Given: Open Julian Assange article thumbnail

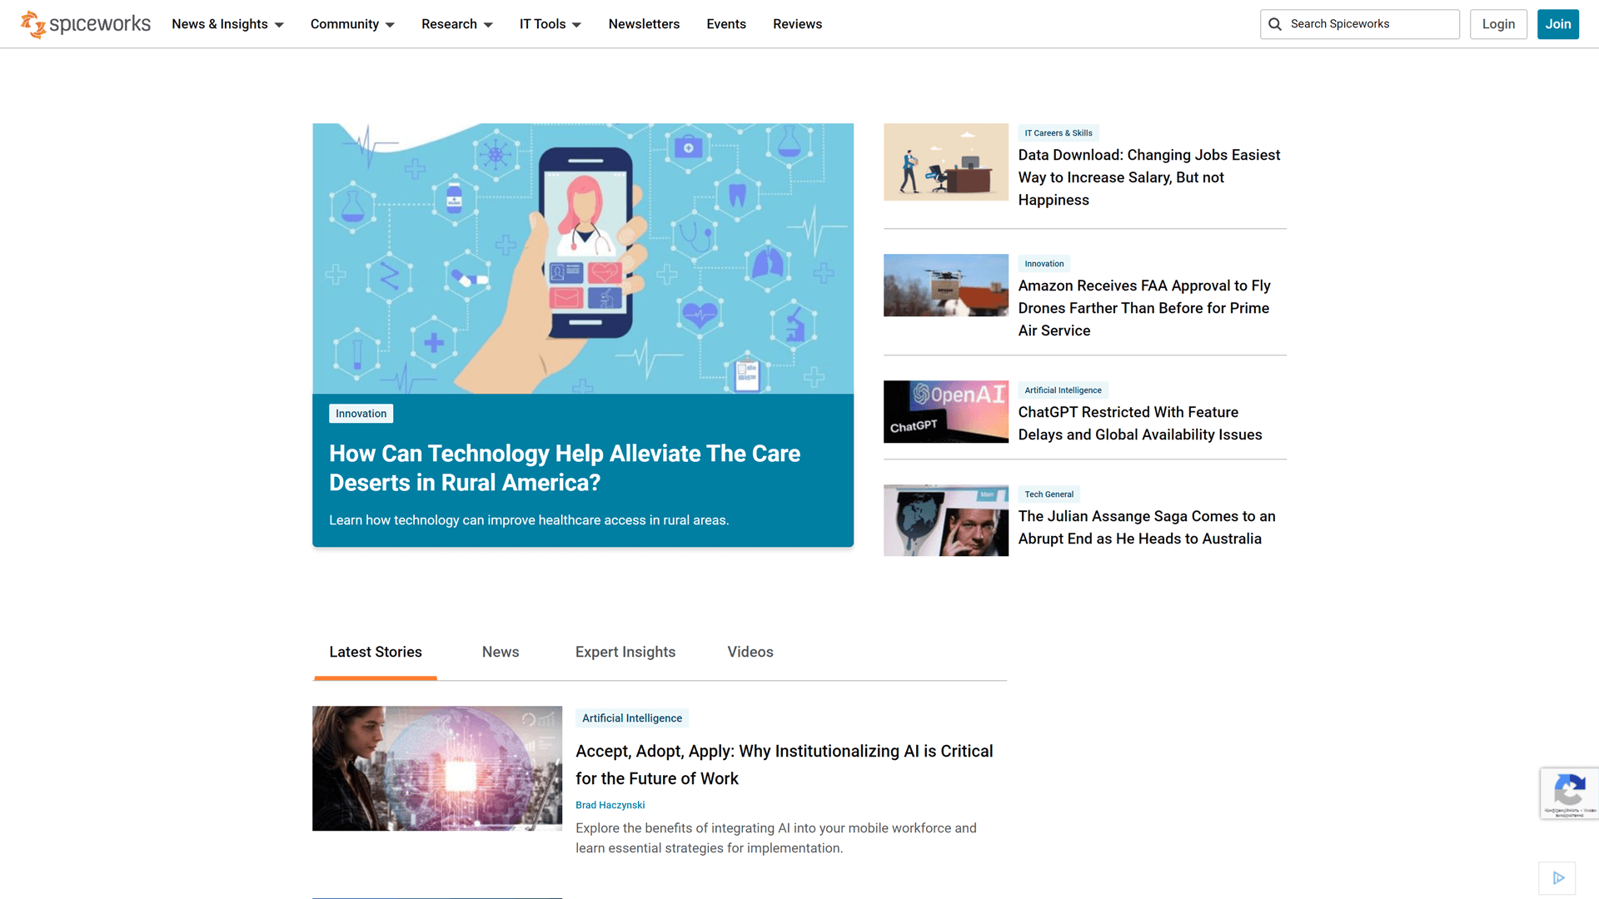Looking at the screenshot, I should pyautogui.click(x=945, y=520).
